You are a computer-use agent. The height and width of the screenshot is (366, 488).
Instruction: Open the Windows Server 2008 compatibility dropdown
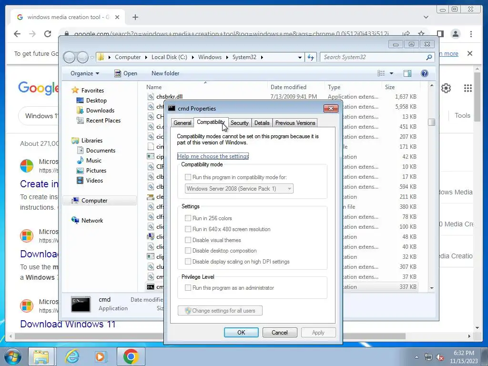pyautogui.click(x=239, y=189)
